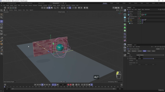
Task: Open the Bookmarks menu in Objects manager
Action: (147, 9)
